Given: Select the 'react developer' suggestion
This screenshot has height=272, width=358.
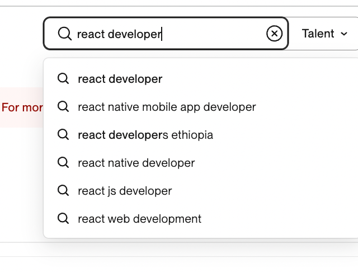Looking at the screenshot, I should tap(120, 79).
